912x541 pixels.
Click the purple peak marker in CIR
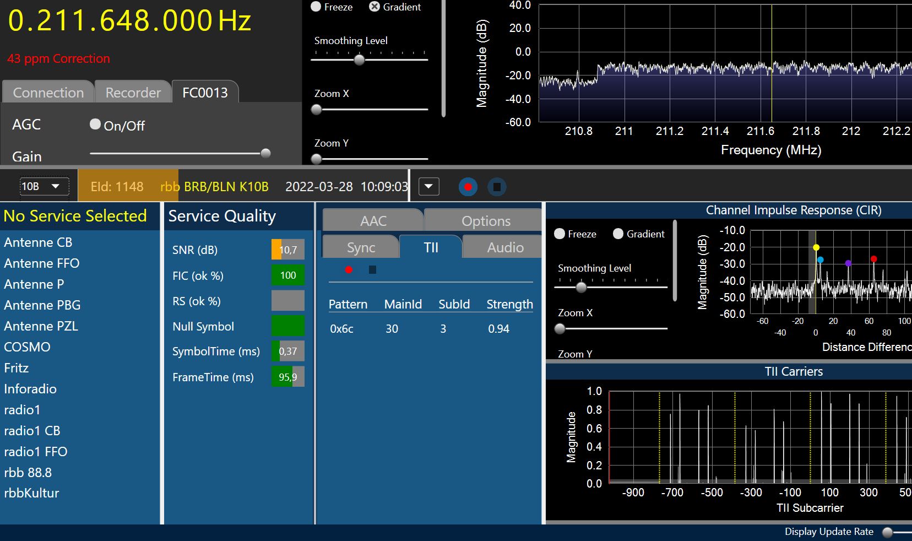848,263
